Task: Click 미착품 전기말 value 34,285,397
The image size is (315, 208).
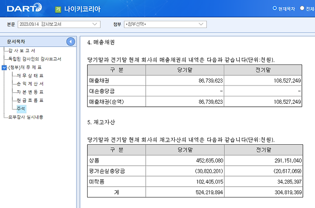Action: coord(290,182)
